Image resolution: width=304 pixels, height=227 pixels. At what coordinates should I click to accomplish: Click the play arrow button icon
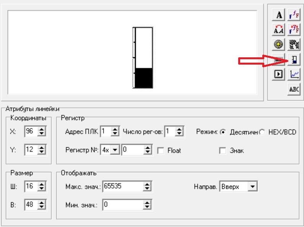(279, 74)
